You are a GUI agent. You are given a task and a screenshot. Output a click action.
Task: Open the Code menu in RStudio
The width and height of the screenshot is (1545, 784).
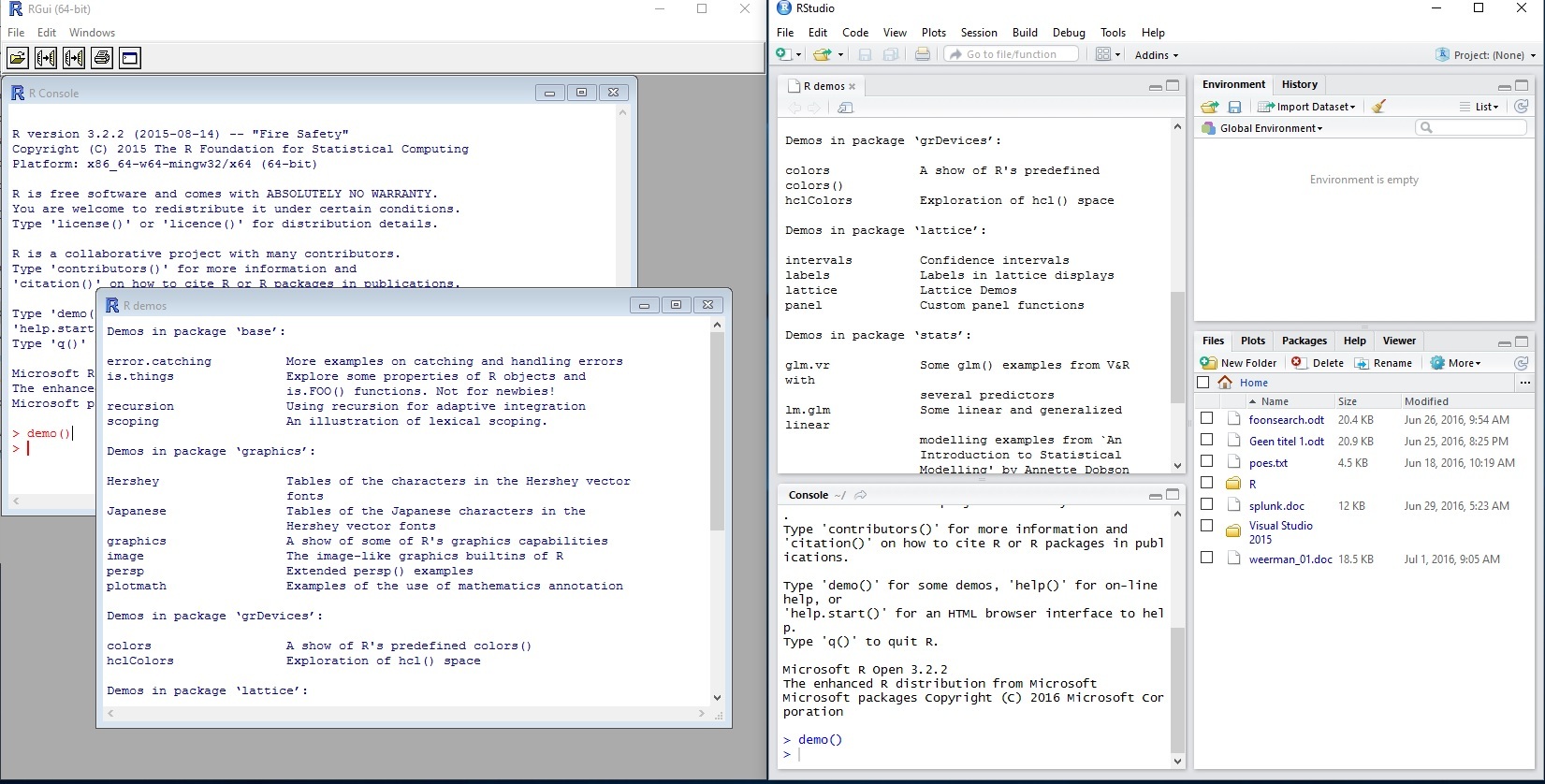tap(855, 32)
